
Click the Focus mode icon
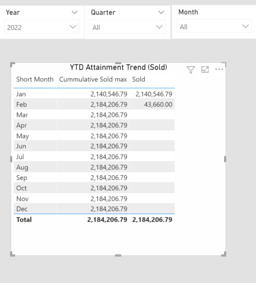point(205,69)
